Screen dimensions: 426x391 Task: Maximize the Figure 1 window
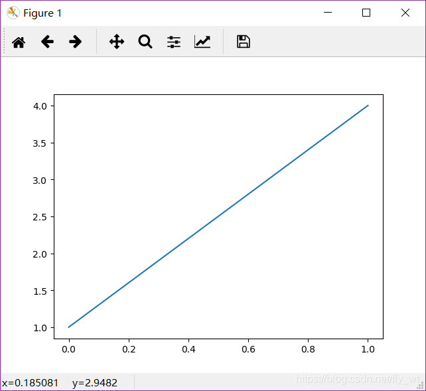coord(366,13)
